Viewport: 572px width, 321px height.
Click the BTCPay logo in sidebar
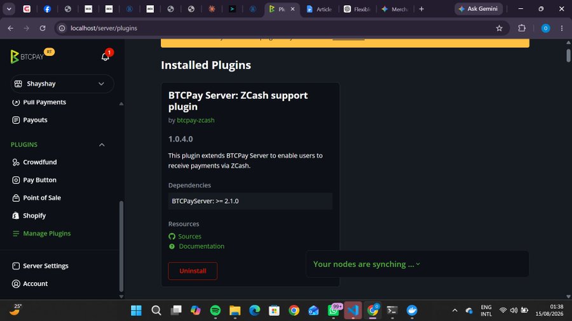coord(27,56)
